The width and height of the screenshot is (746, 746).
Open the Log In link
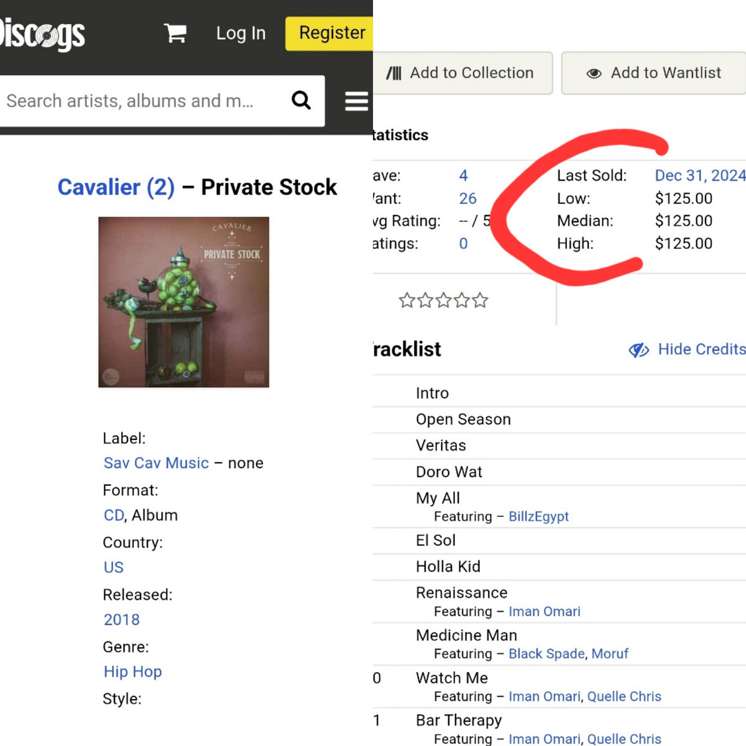click(241, 34)
